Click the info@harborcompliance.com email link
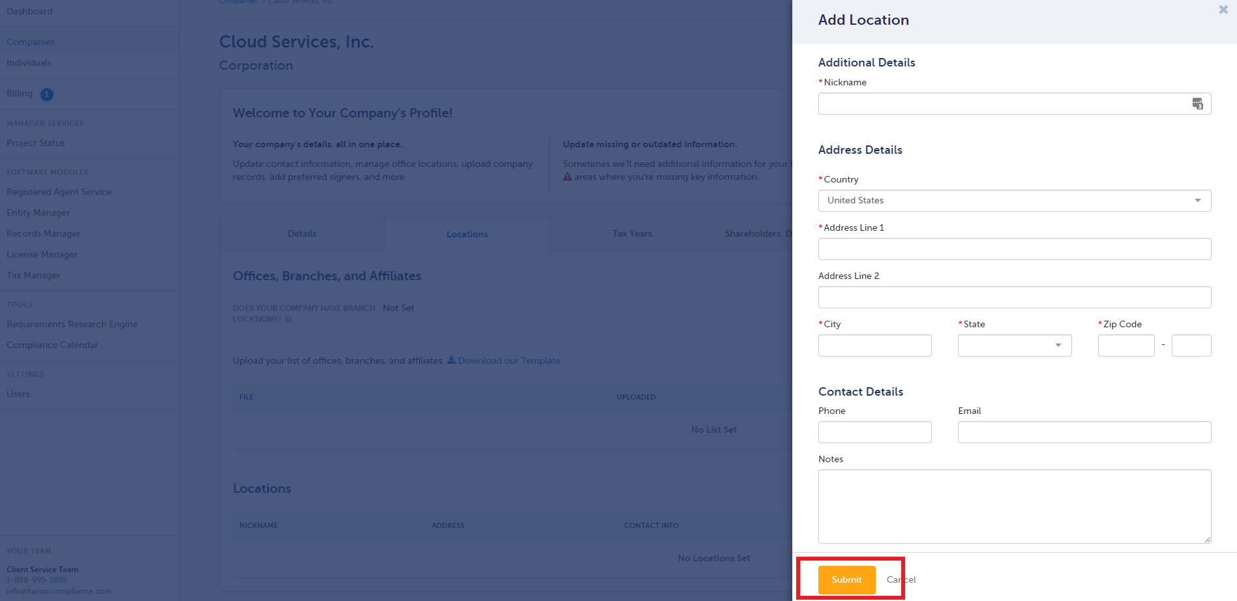The height and width of the screenshot is (601, 1237). click(x=59, y=591)
